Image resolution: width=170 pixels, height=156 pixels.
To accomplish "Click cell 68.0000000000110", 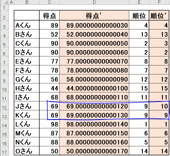I will (94, 97).
